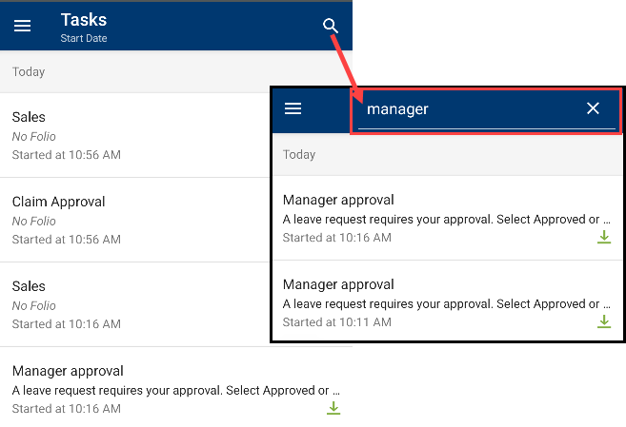Click No Folio text under Claim Approval

(x=34, y=221)
